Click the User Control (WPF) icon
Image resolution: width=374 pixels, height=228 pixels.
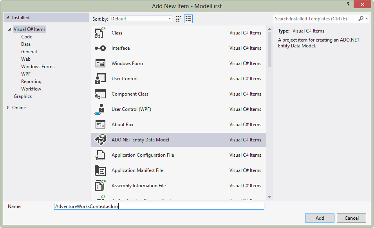point(100,109)
